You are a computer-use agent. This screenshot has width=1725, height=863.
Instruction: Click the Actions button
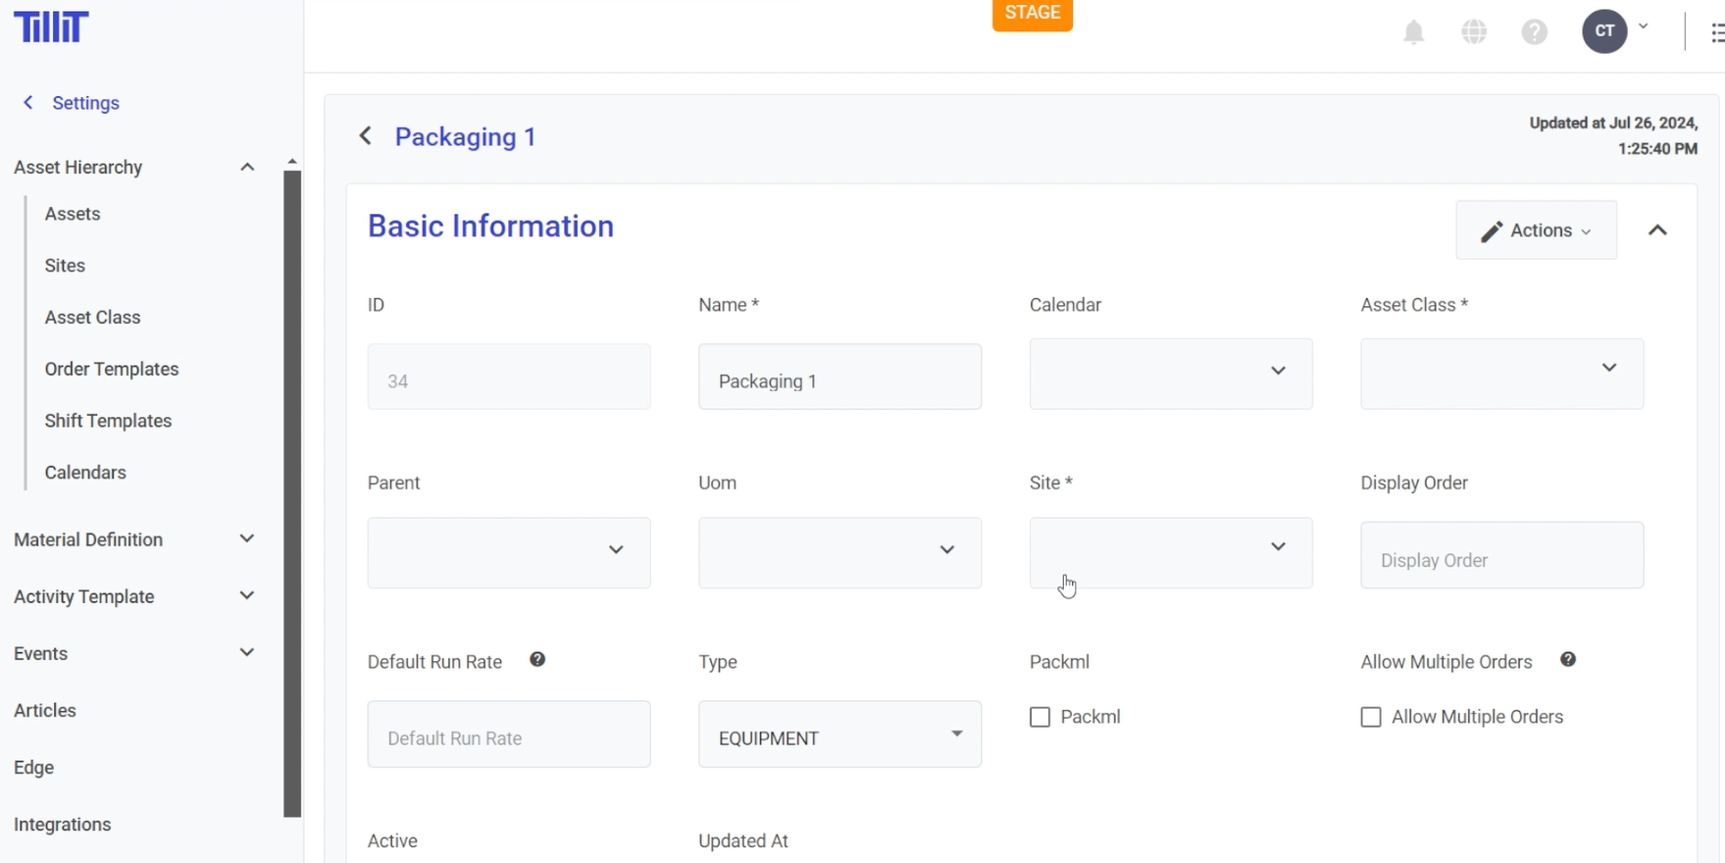[1536, 230]
